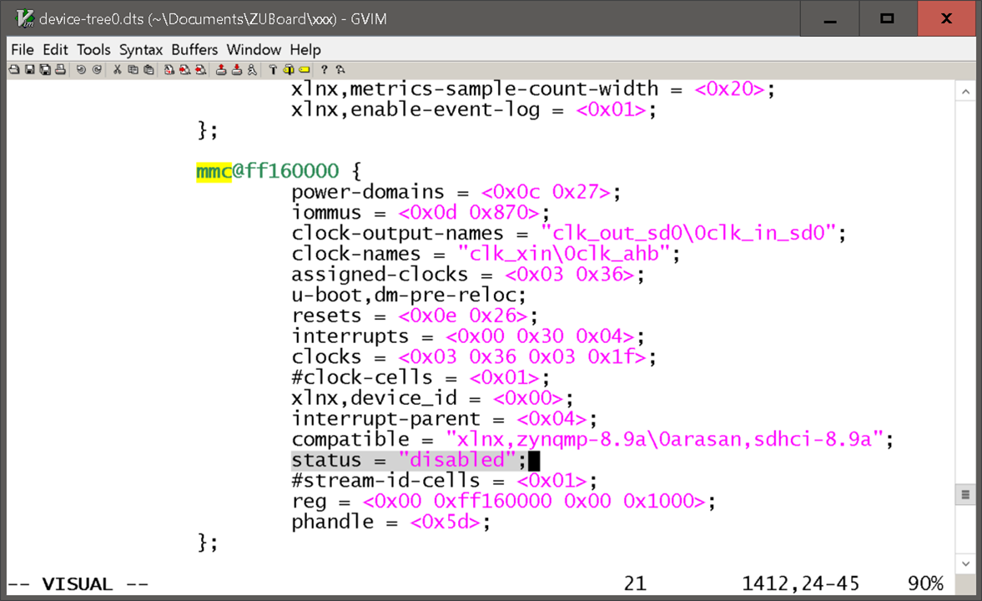Open the Edit menu
The image size is (982, 601).
tap(55, 49)
